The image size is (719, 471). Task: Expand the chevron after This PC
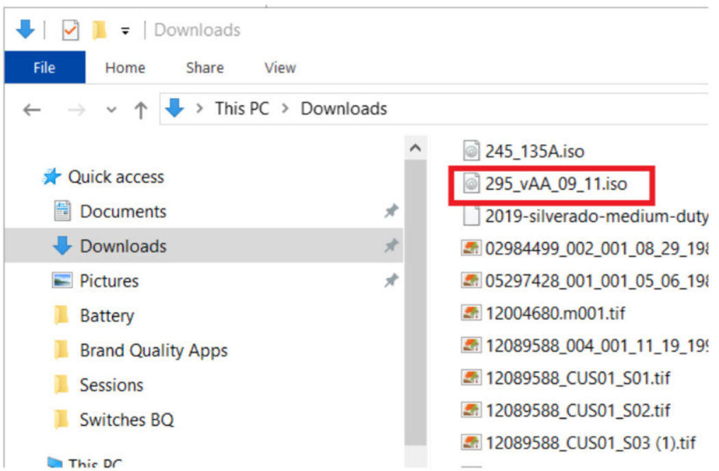(286, 109)
